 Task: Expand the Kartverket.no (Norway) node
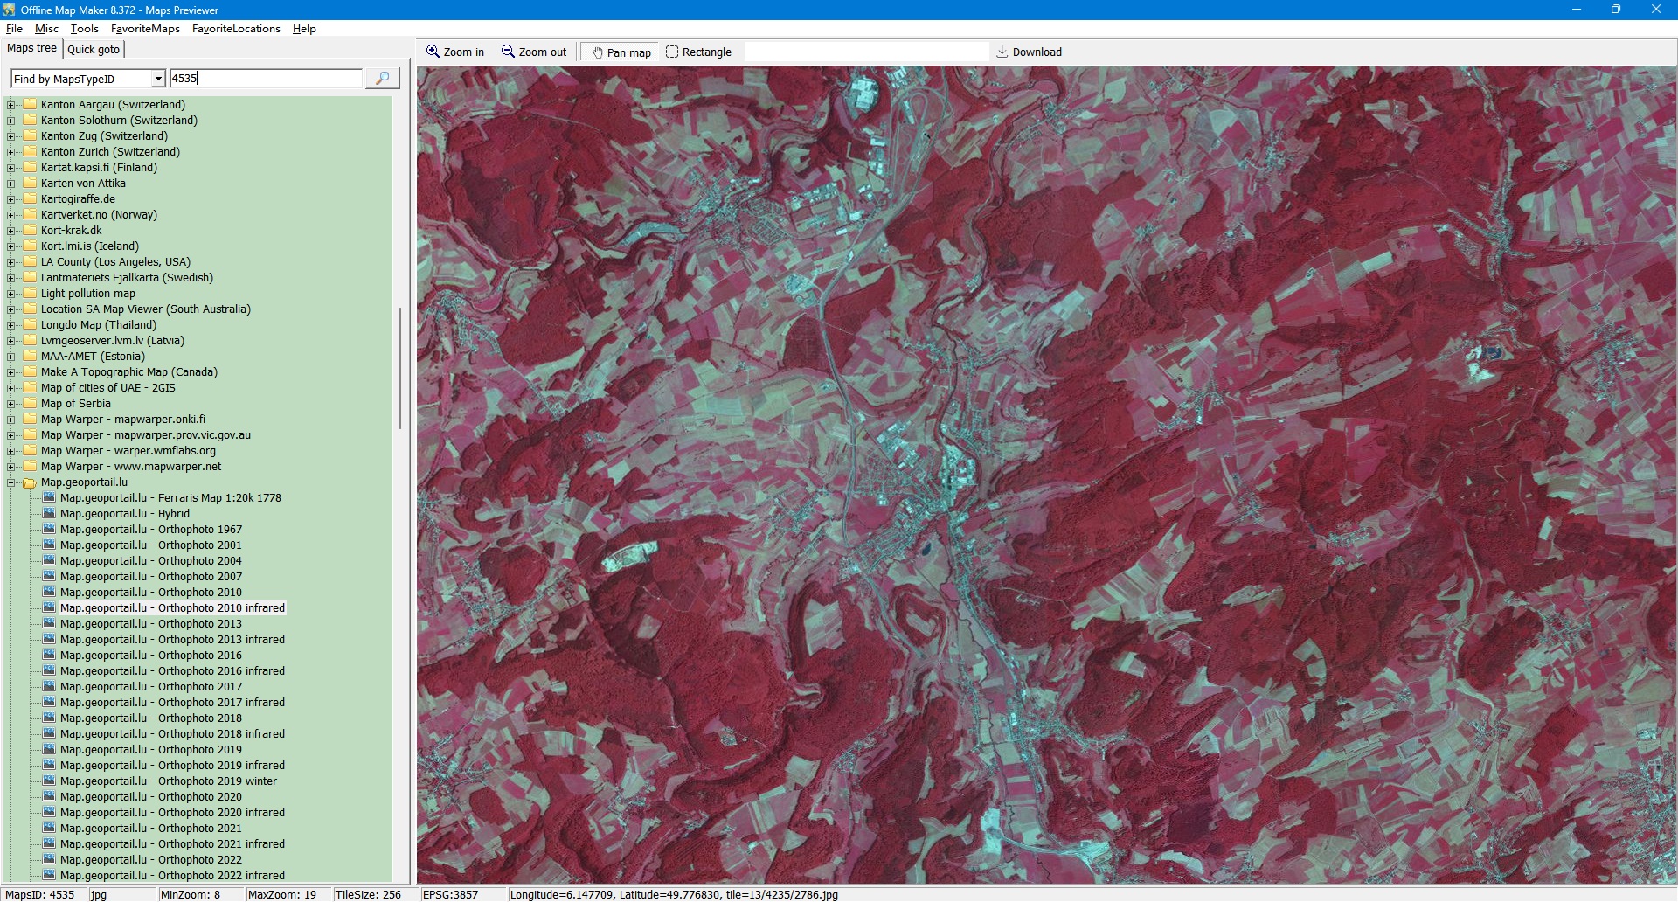point(11,215)
